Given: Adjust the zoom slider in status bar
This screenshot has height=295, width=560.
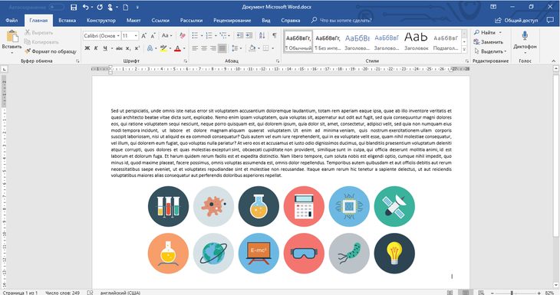Looking at the screenshot, I should (x=512, y=293).
